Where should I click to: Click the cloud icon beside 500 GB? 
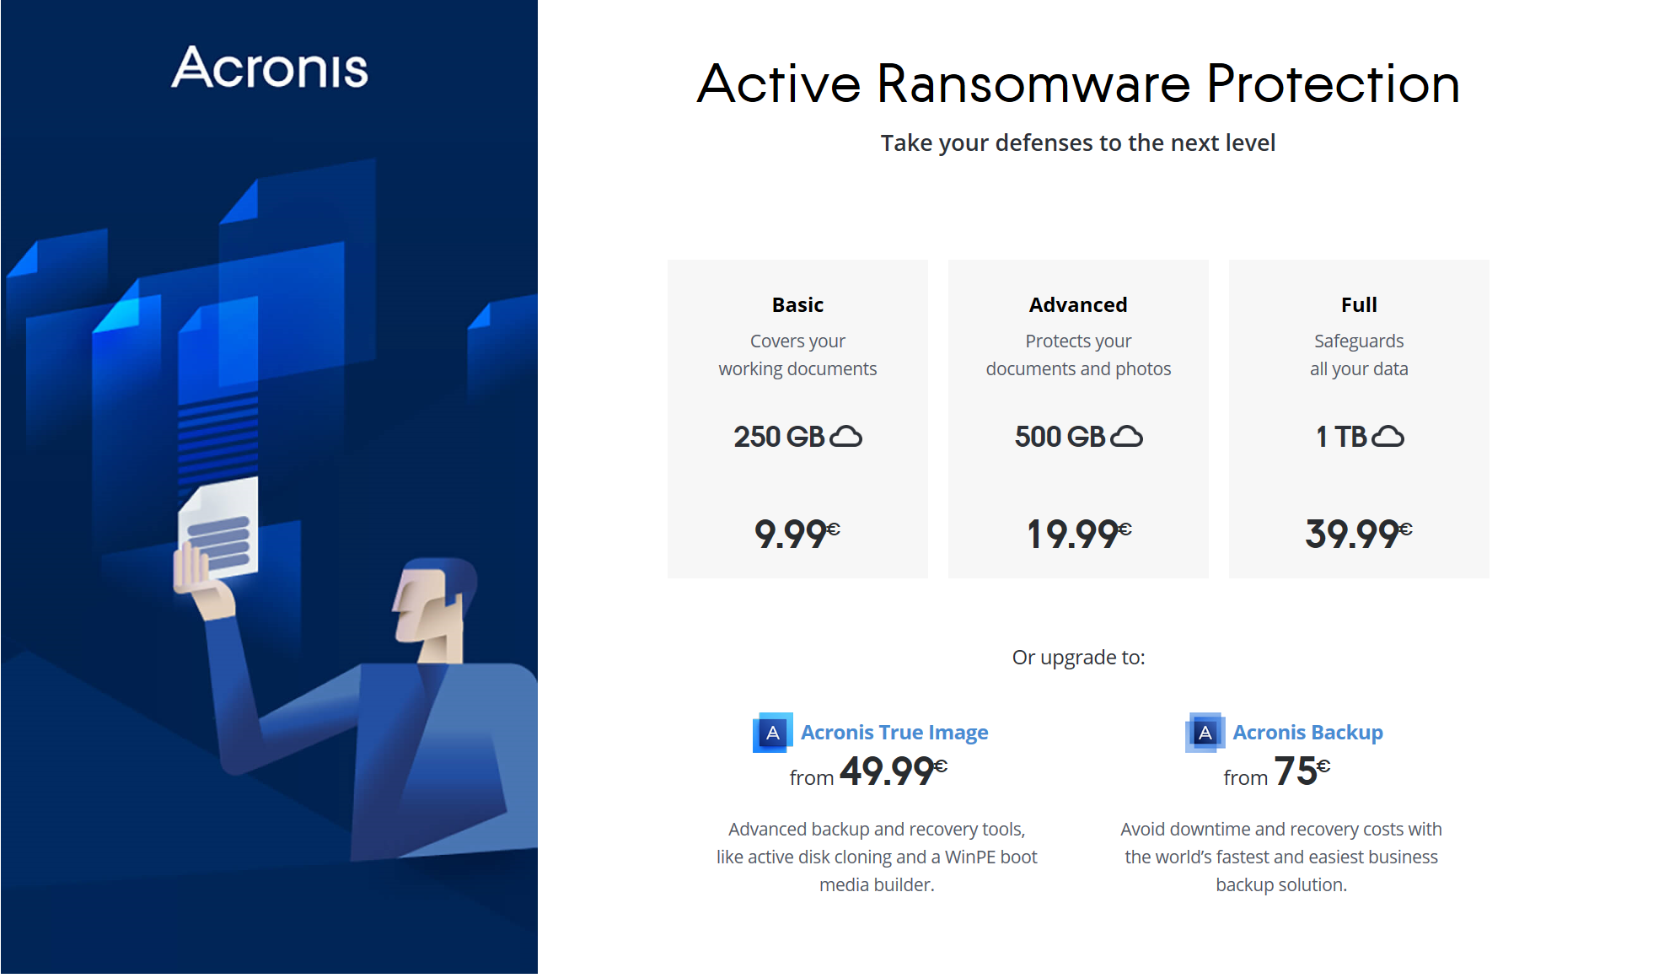coord(1126,437)
